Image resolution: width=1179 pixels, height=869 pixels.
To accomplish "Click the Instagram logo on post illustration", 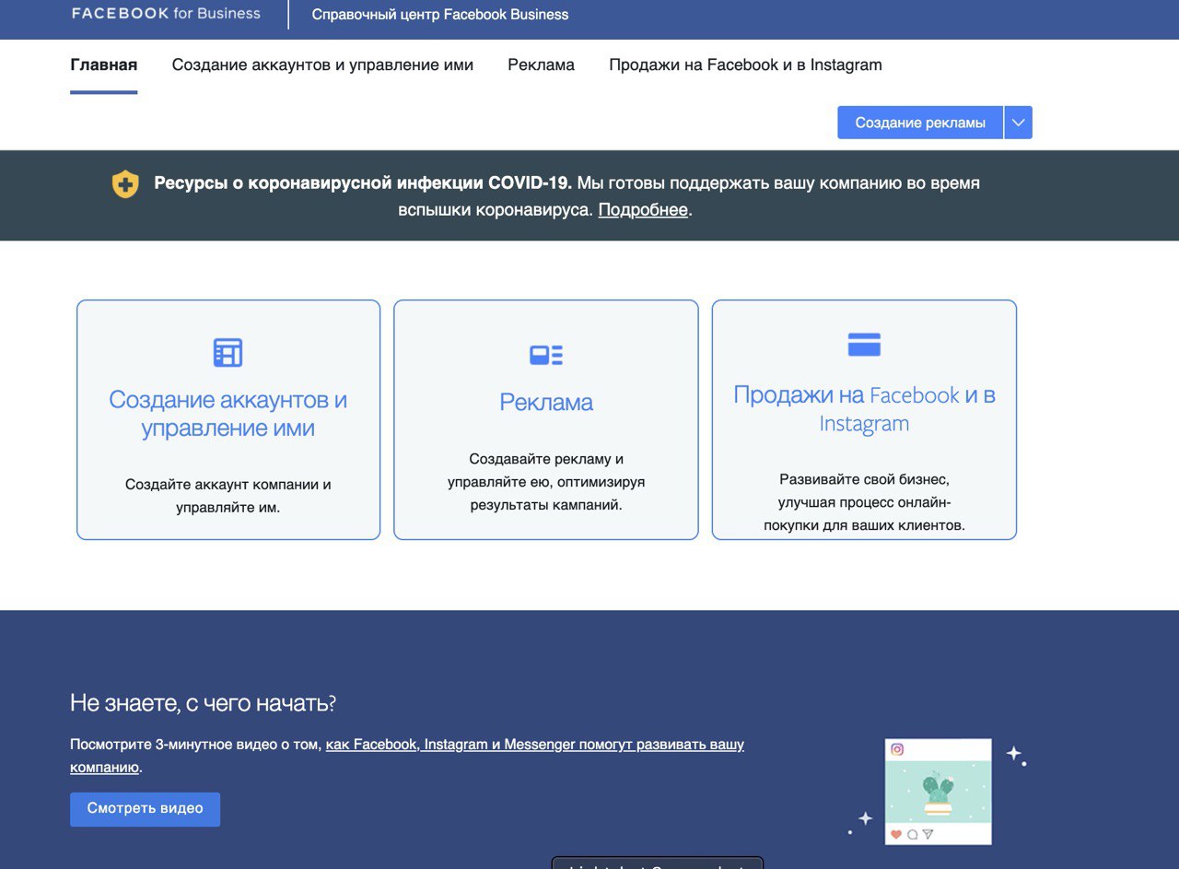I will click(x=897, y=749).
